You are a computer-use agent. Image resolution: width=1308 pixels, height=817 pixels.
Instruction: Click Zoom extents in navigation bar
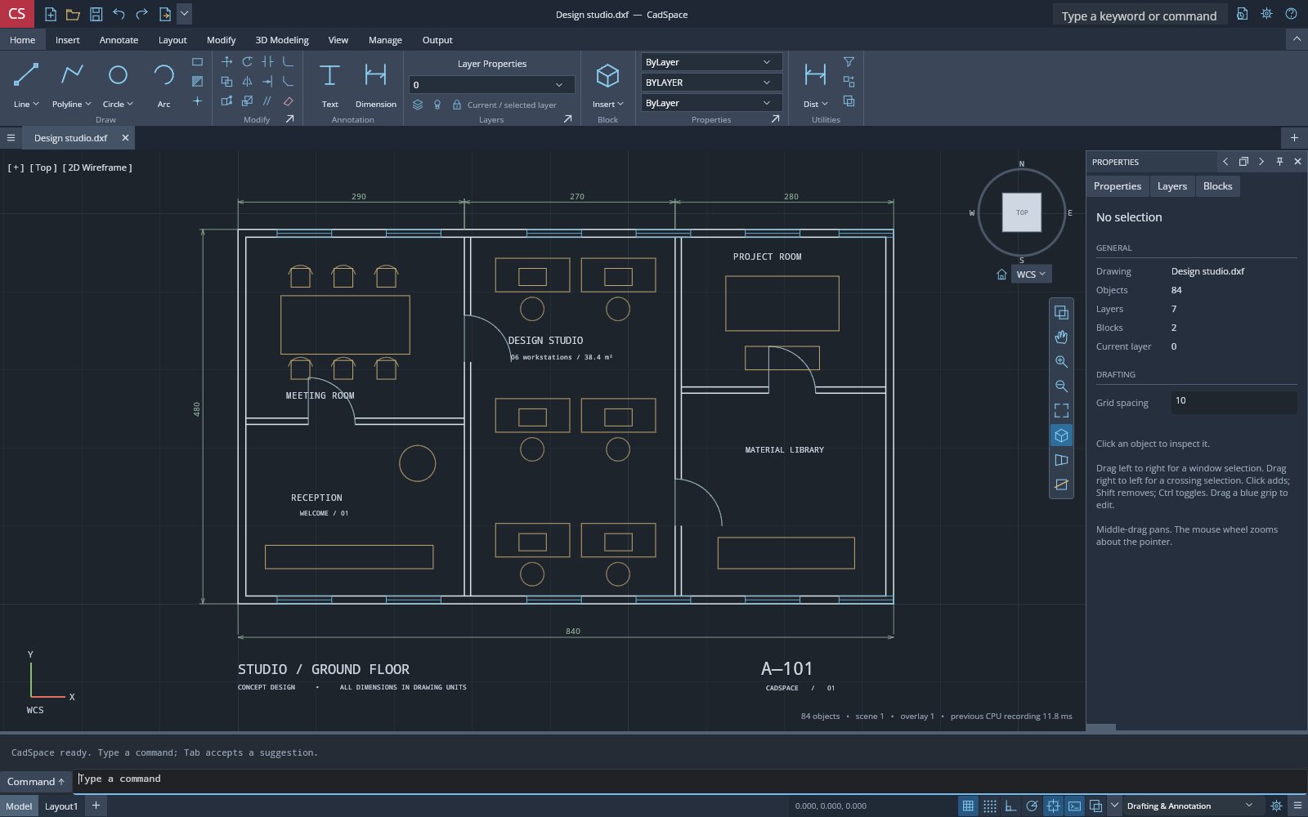[1061, 410]
